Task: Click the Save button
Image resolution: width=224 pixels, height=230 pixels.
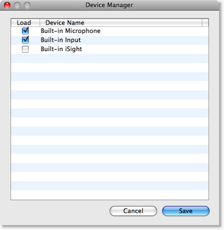Action: [x=186, y=211]
